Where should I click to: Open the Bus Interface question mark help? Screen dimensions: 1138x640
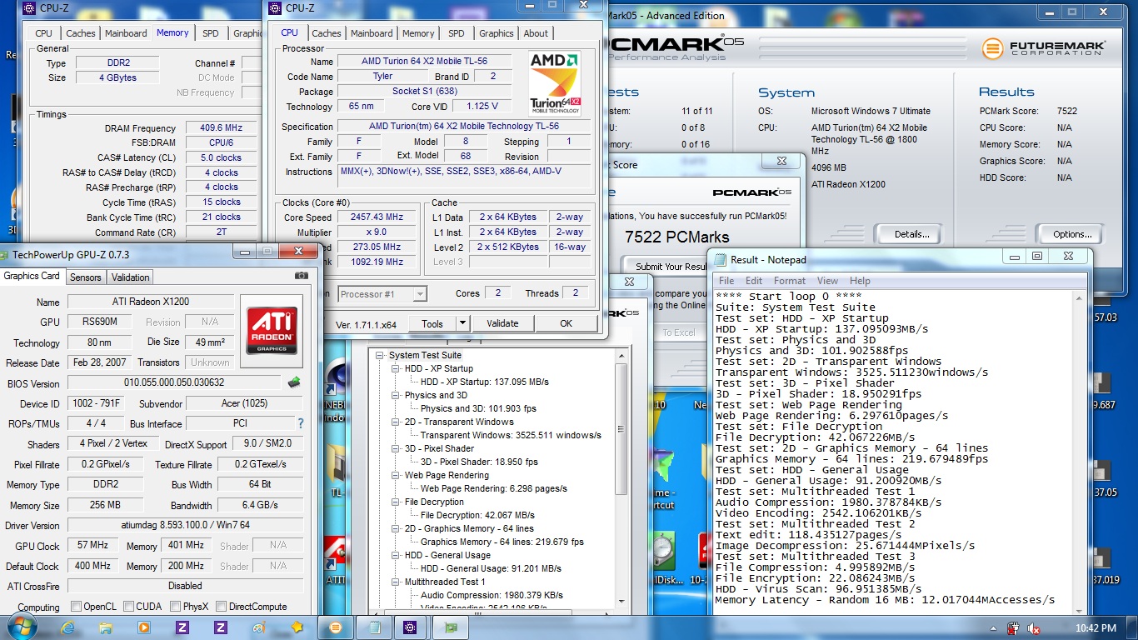301,423
